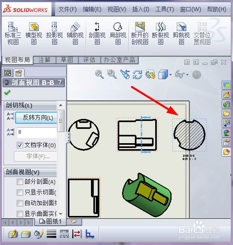Click the 交替位置视图 alternate position view
Screen dimensions: 233x245
click(x=202, y=33)
